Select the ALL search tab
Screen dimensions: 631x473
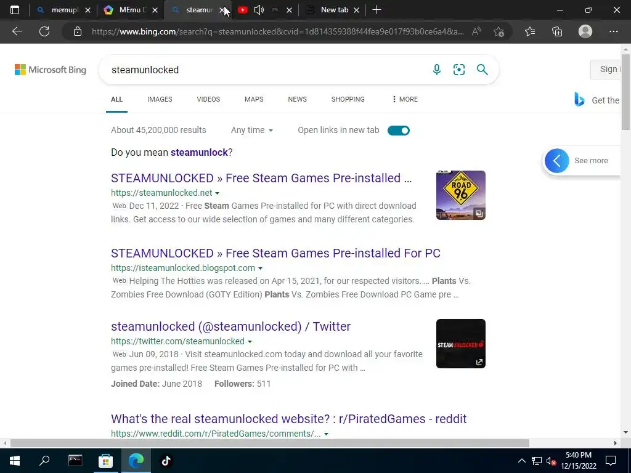pos(116,99)
